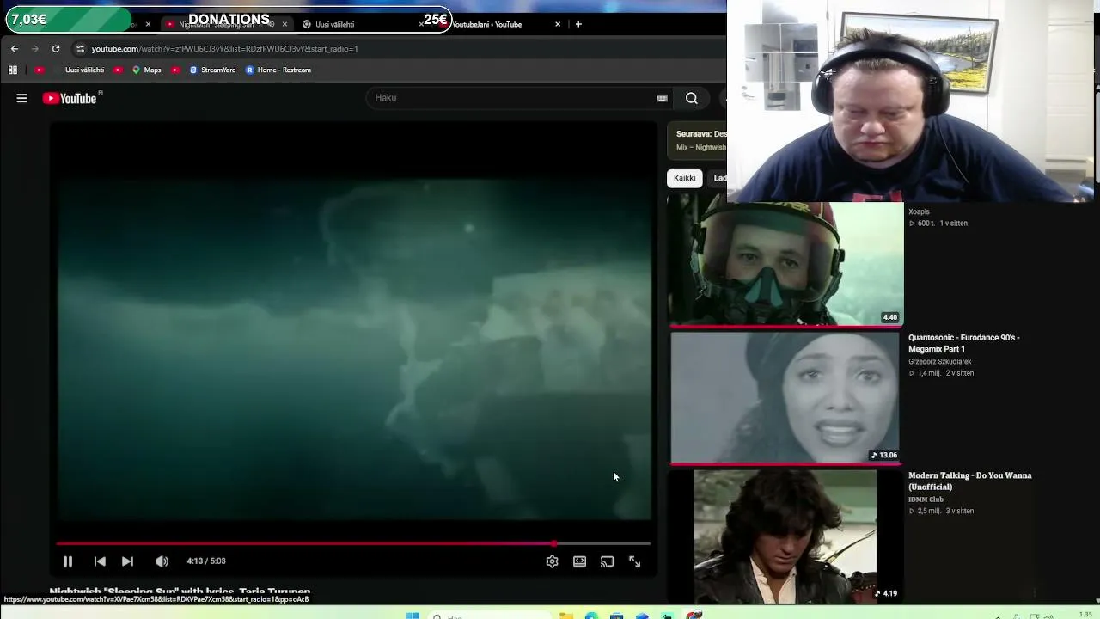Skip to next video in playlist

pos(127,561)
